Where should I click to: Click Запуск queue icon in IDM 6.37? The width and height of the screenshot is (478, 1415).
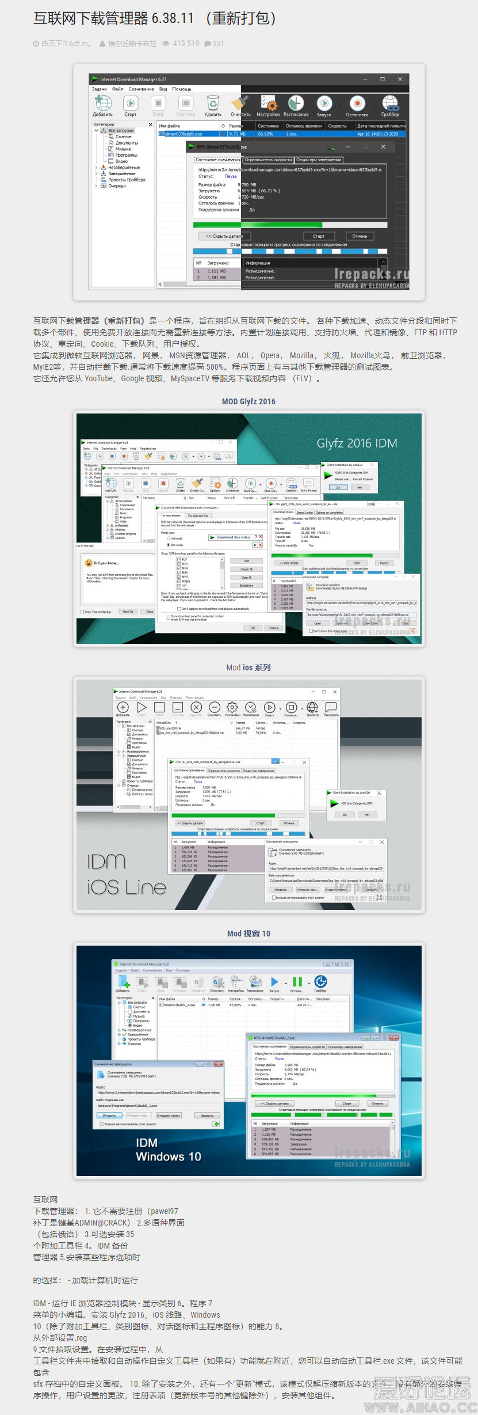point(324,103)
